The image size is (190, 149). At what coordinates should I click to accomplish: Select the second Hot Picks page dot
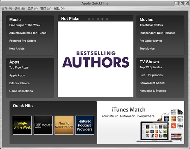[x=93, y=19]
